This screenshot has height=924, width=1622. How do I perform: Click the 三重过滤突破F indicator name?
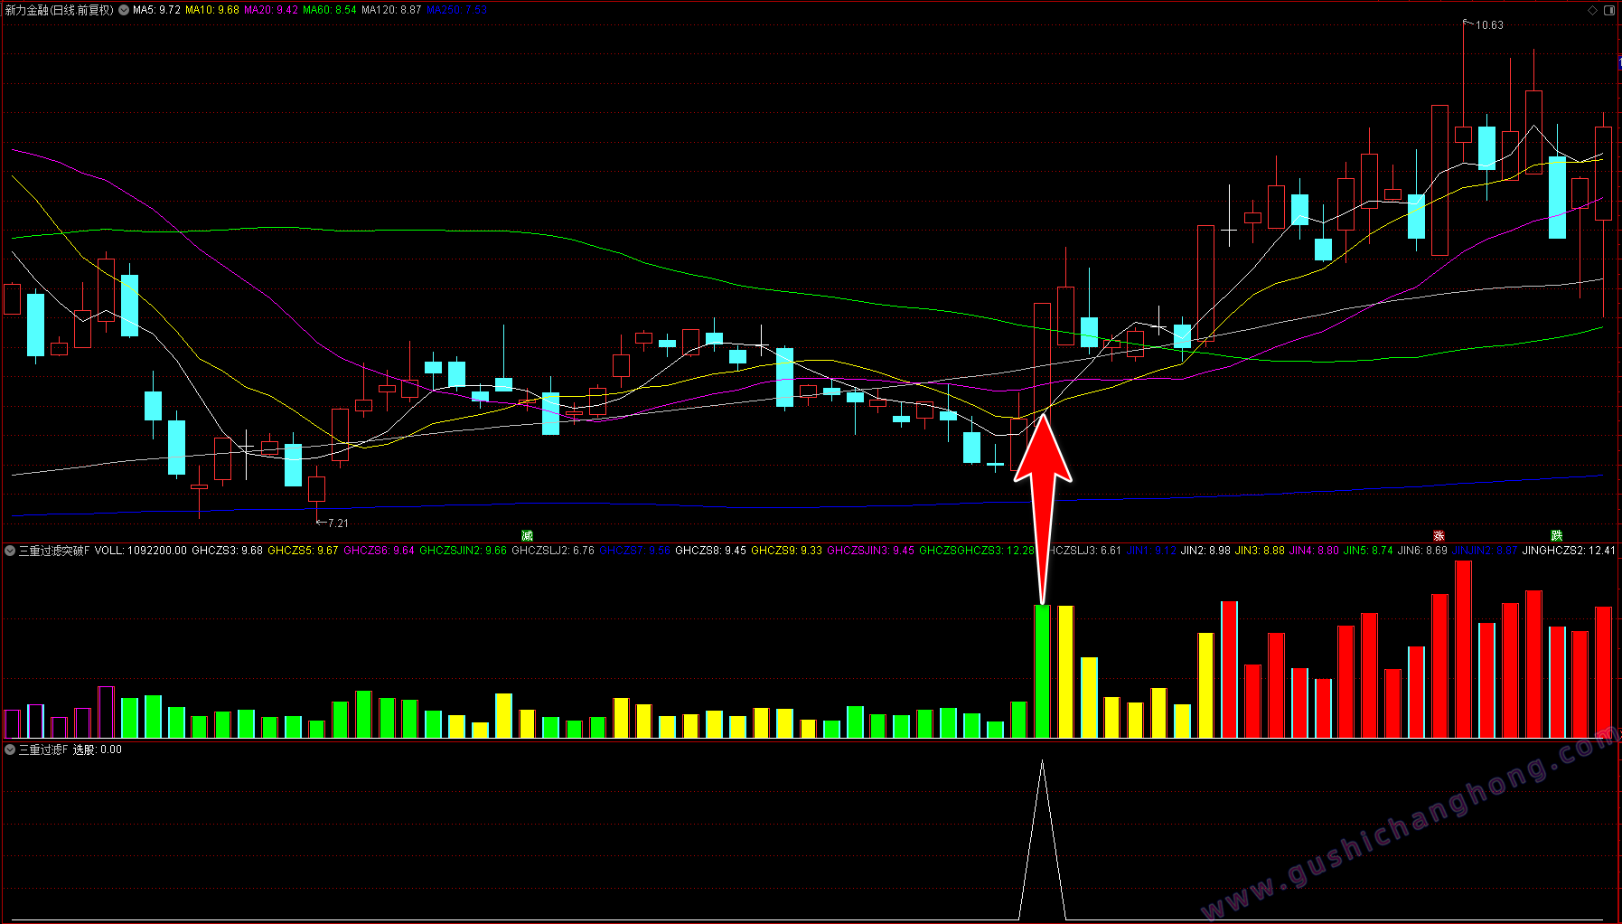54,551
